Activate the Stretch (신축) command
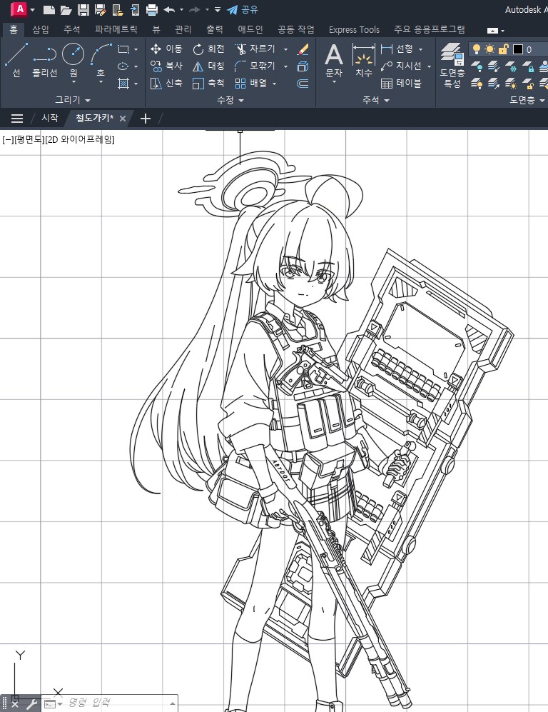This screenshot has height=712, width=548. (166, 83)
